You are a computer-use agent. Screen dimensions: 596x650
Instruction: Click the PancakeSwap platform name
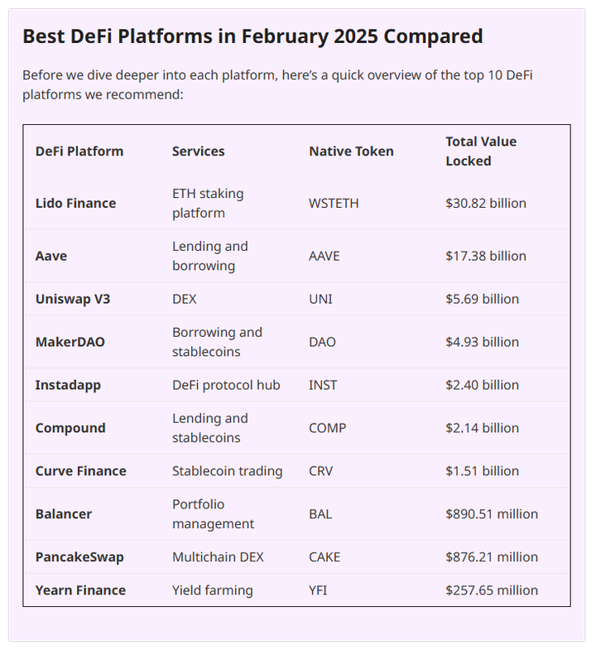79,557
